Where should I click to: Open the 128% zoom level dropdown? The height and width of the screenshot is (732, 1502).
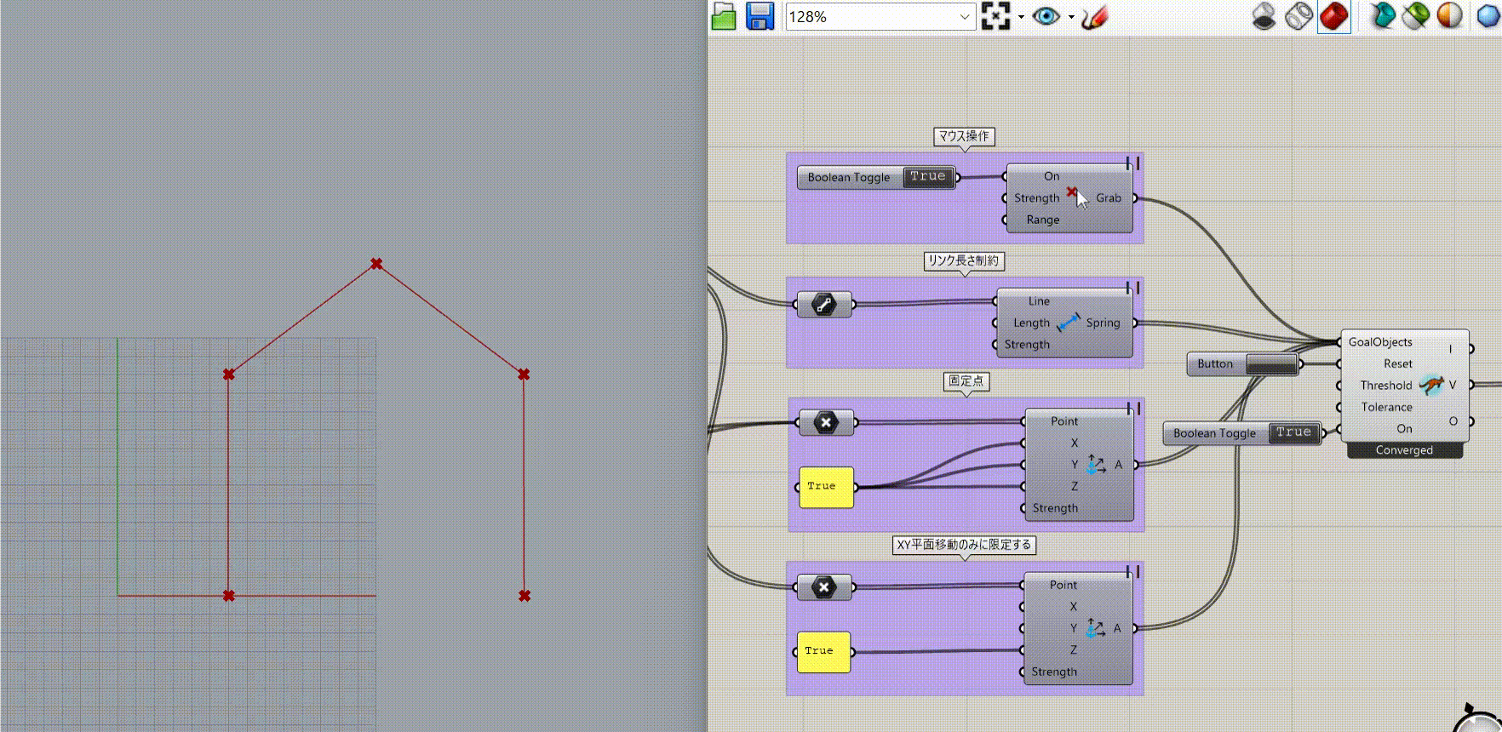click(x=964, y=16)
